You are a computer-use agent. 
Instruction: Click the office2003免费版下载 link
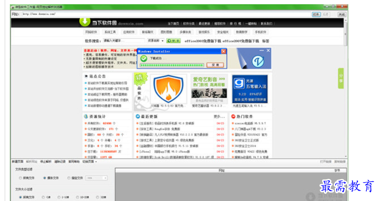tap(203, 41)
